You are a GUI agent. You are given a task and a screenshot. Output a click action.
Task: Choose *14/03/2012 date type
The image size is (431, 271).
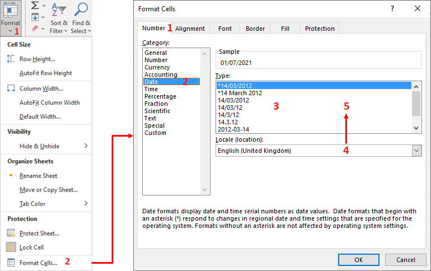coord(314,86)
